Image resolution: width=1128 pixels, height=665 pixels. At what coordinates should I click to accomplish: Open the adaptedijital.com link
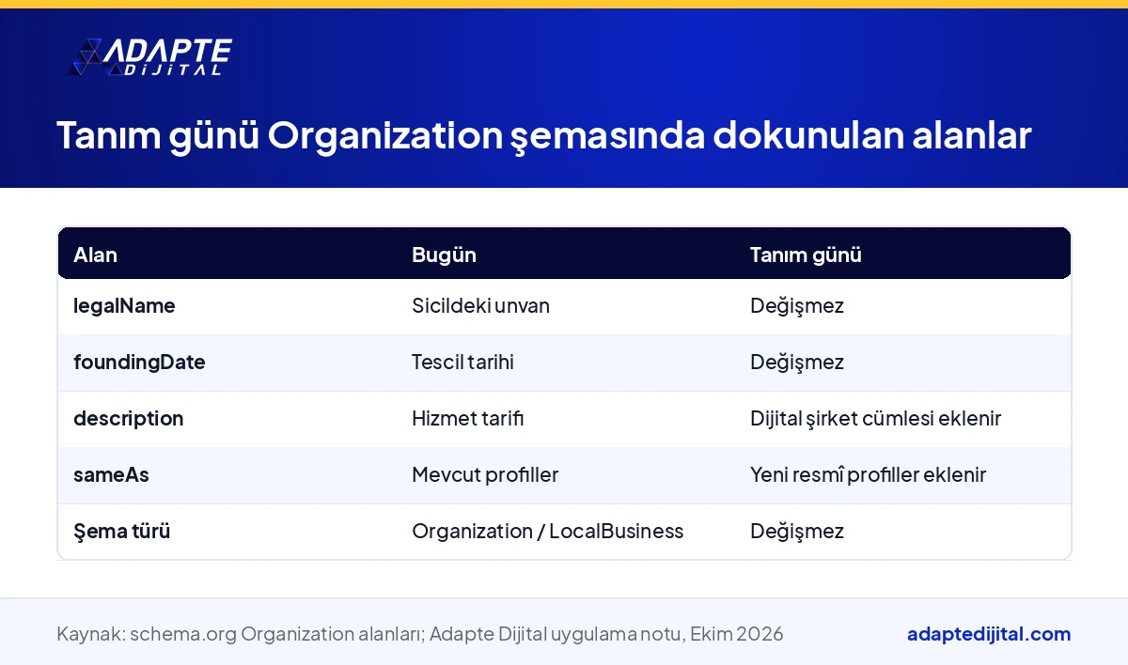pyautogui.click(x=989, y=634)
